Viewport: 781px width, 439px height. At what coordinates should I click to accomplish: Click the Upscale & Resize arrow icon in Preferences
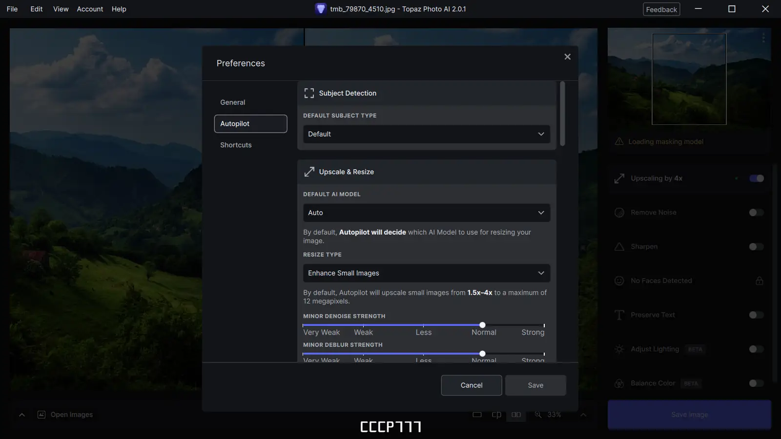309,172
